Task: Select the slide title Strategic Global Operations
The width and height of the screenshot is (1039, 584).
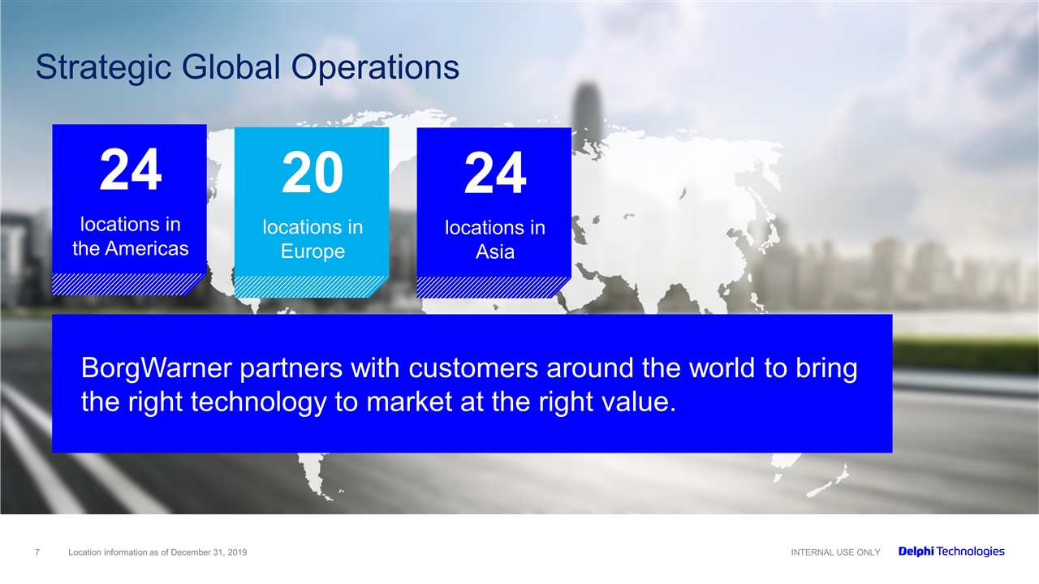Action: tap(247, 68)
